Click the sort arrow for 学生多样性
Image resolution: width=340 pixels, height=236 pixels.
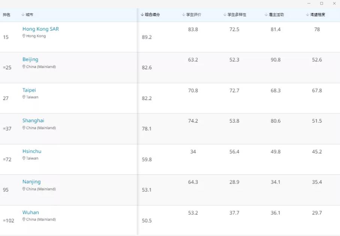point(225,15)
